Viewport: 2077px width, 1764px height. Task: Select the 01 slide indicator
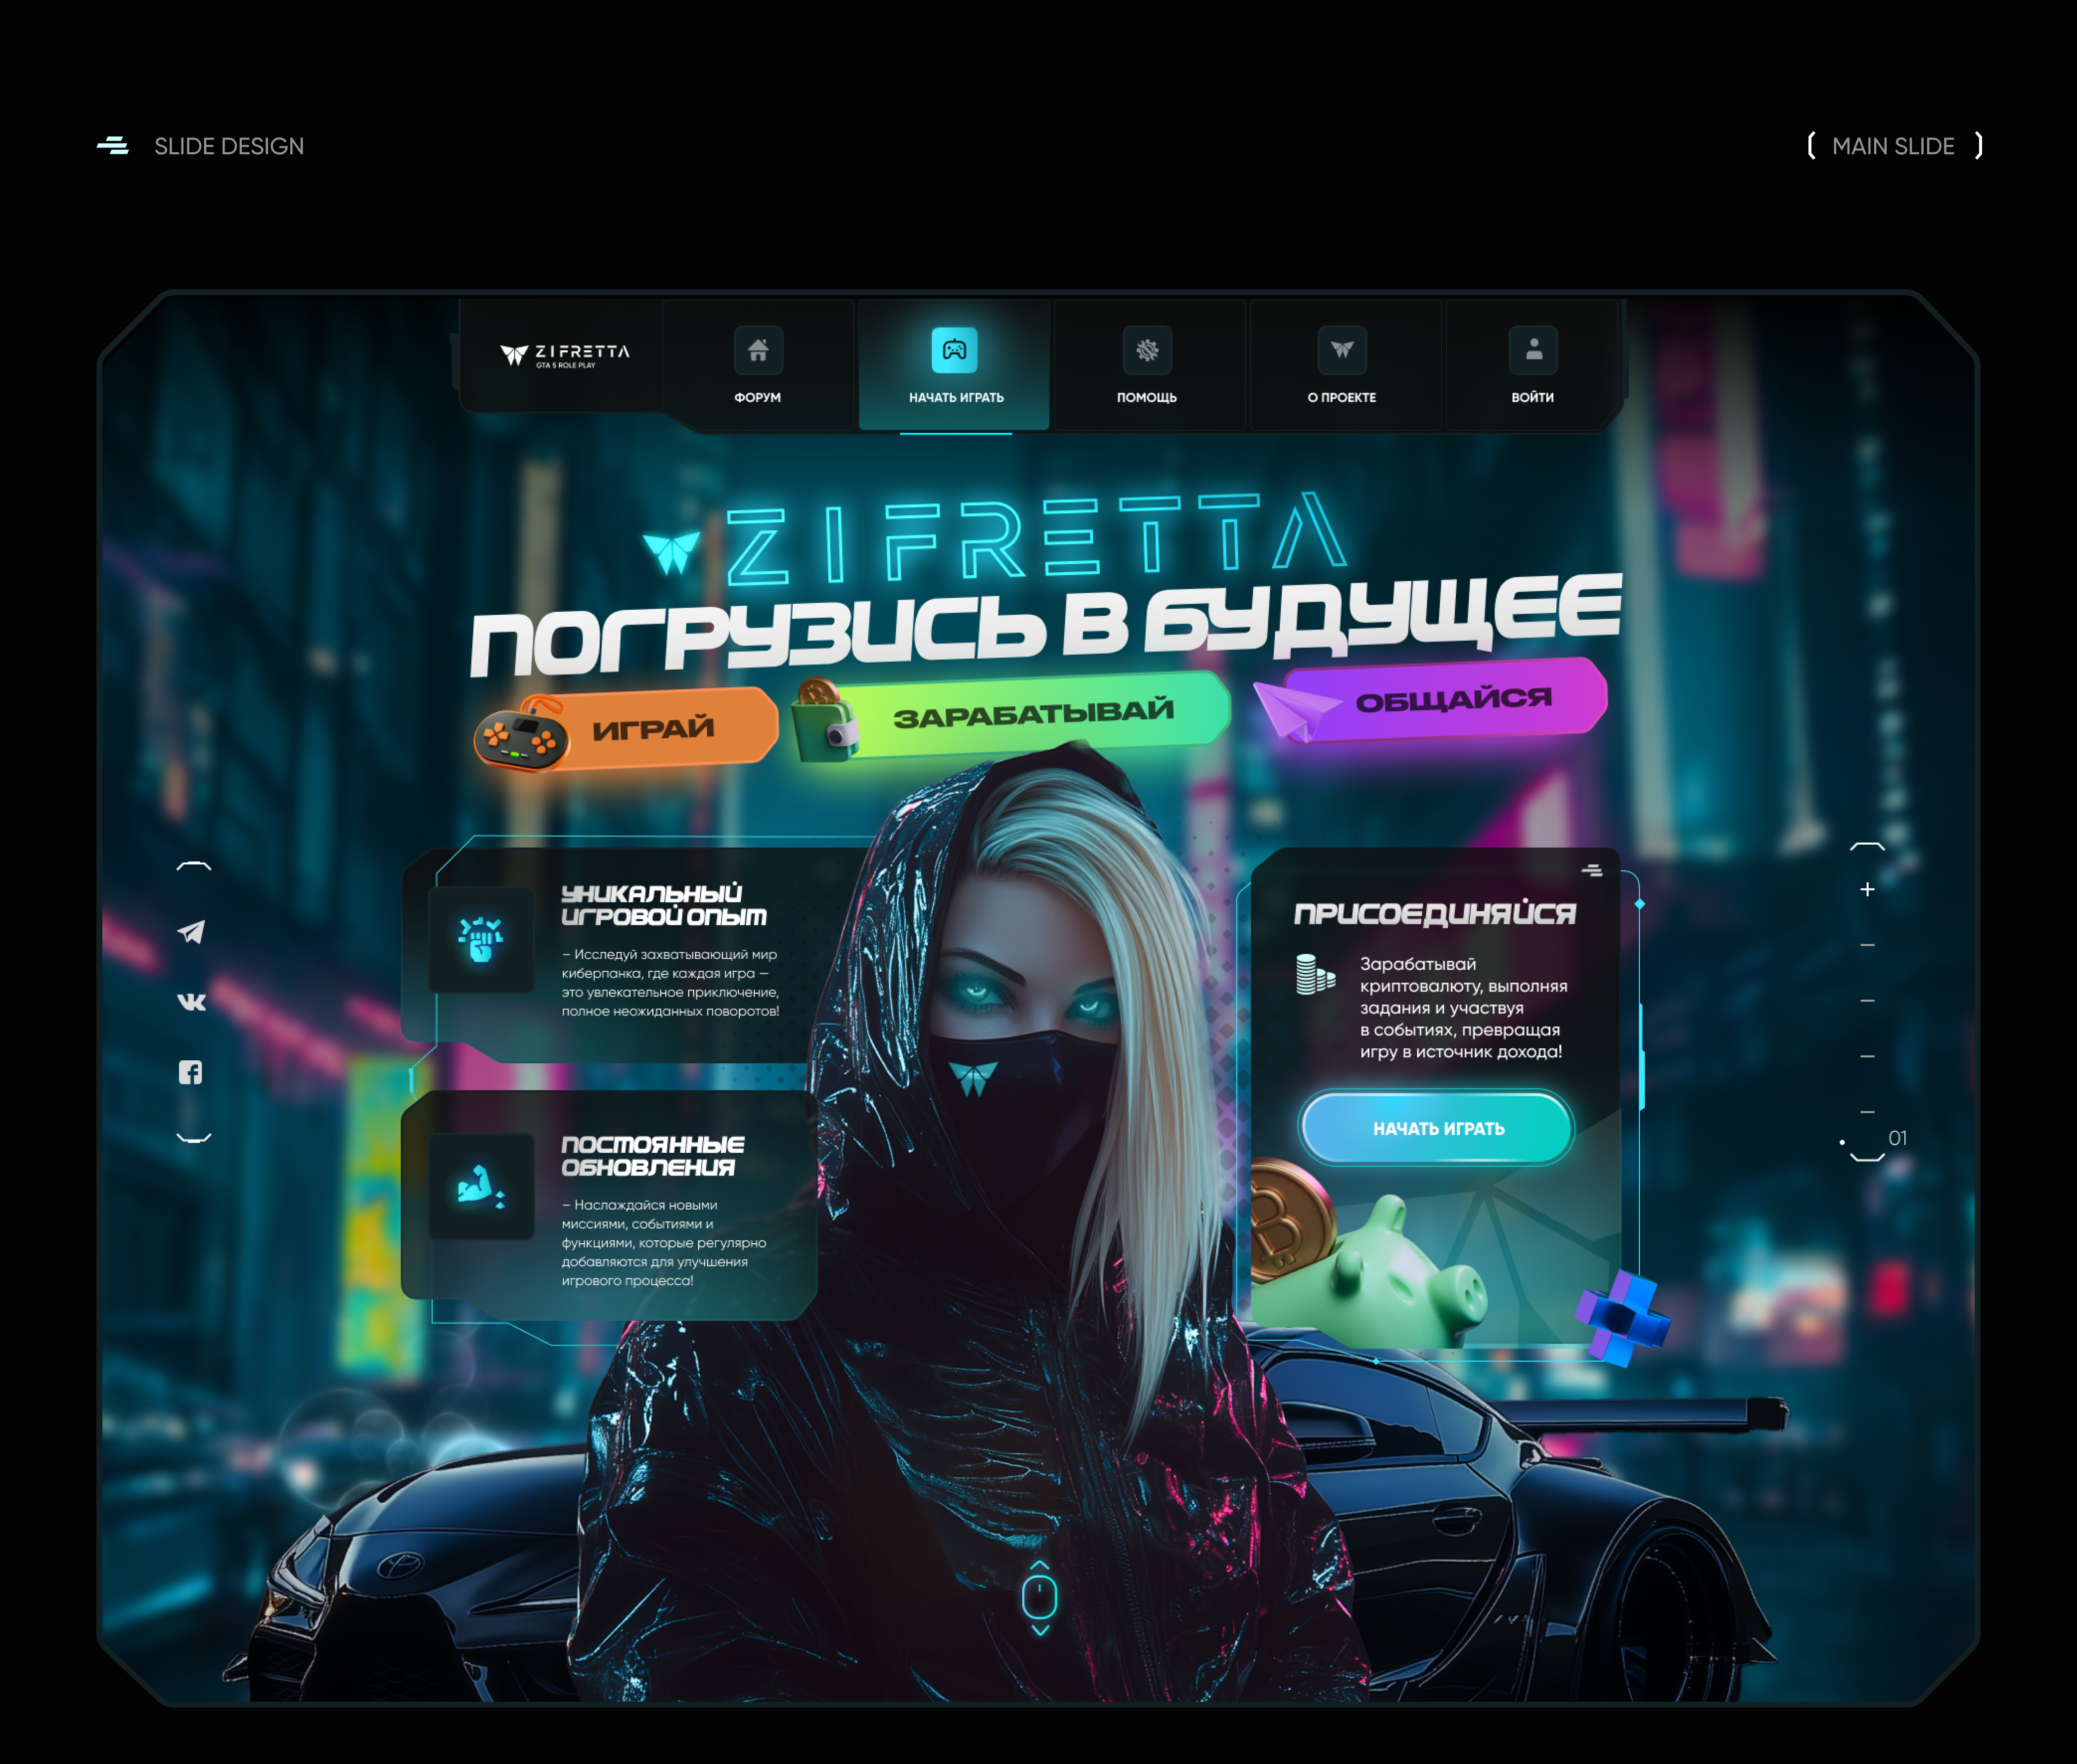coord(1897,1138)
